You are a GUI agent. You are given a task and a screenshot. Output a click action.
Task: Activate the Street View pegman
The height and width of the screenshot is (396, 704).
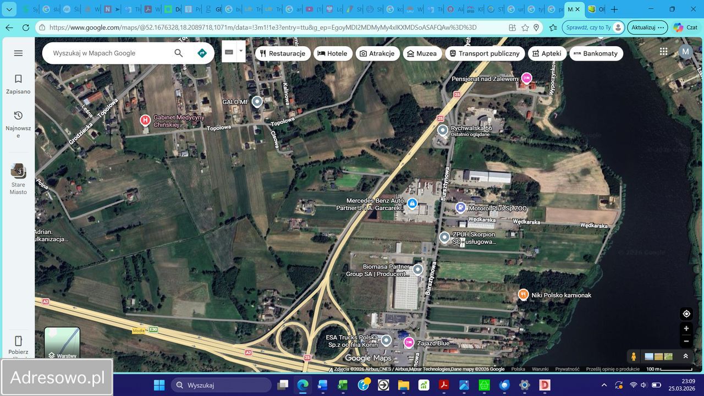[634, 356]
